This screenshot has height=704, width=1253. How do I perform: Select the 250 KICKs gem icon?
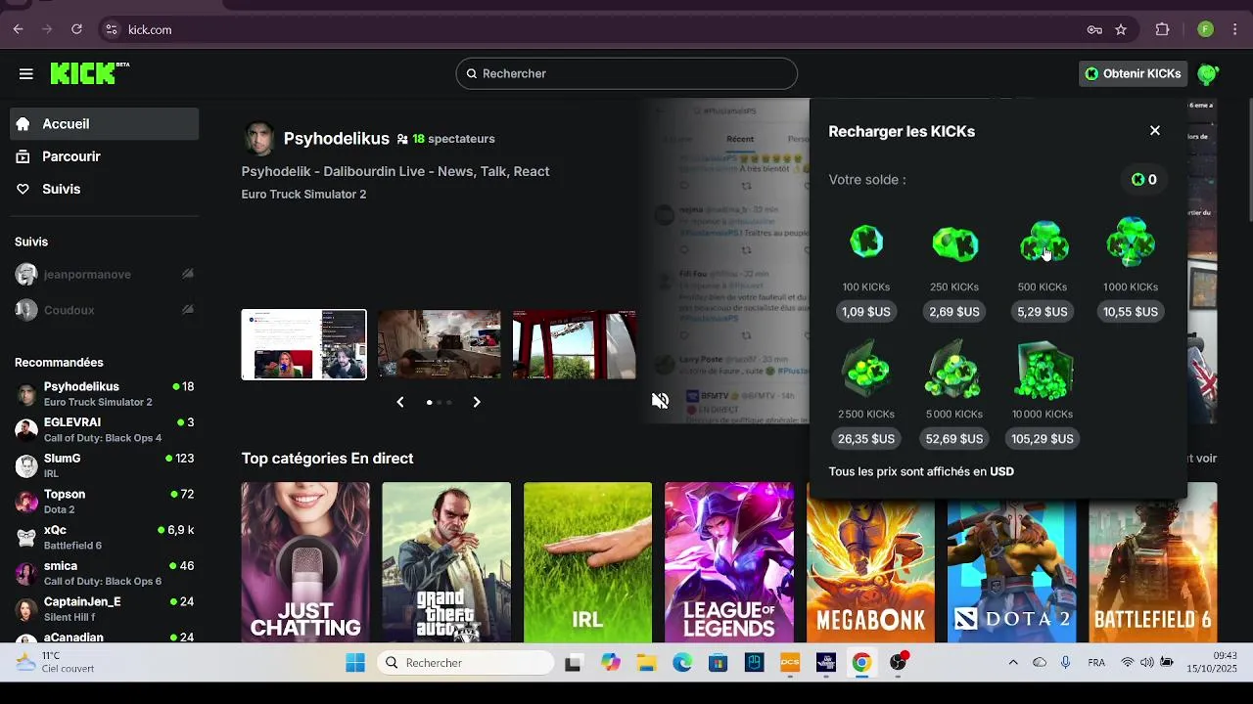coord(954,242)
